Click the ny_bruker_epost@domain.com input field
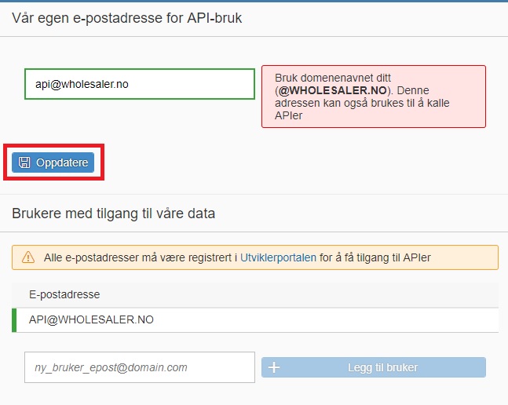This screenshot has width=508, height=405. pyautogui.click(x=140, y=367)
